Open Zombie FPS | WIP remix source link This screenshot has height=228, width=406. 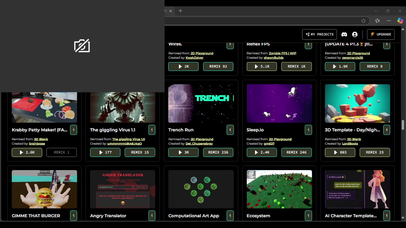[x=283, y=53]
